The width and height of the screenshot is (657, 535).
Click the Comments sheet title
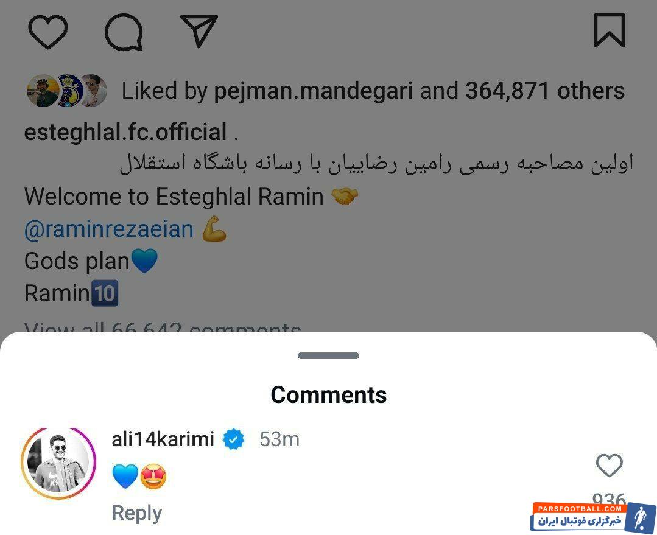329,394
